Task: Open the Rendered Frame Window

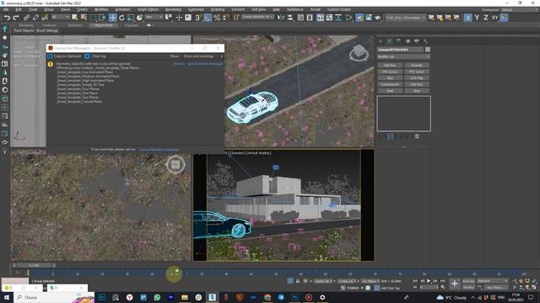Action: 369,18
